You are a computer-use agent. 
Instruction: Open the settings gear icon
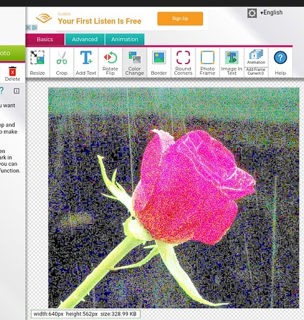tap(252, 13)
